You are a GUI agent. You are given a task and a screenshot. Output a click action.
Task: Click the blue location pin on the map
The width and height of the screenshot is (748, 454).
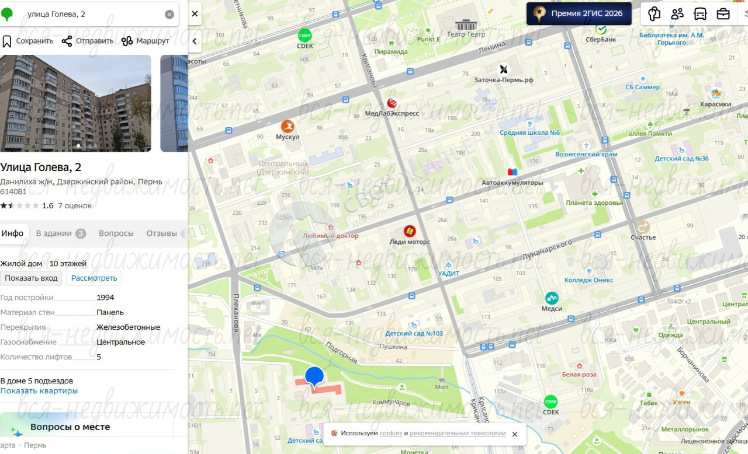314,378
